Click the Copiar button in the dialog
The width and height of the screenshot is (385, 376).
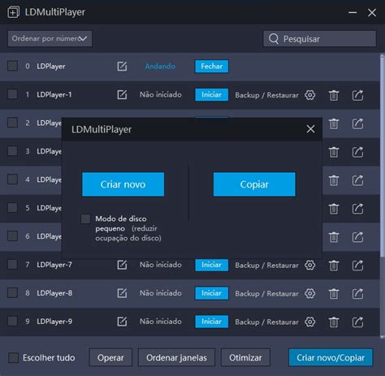click(x=254, y=184)
